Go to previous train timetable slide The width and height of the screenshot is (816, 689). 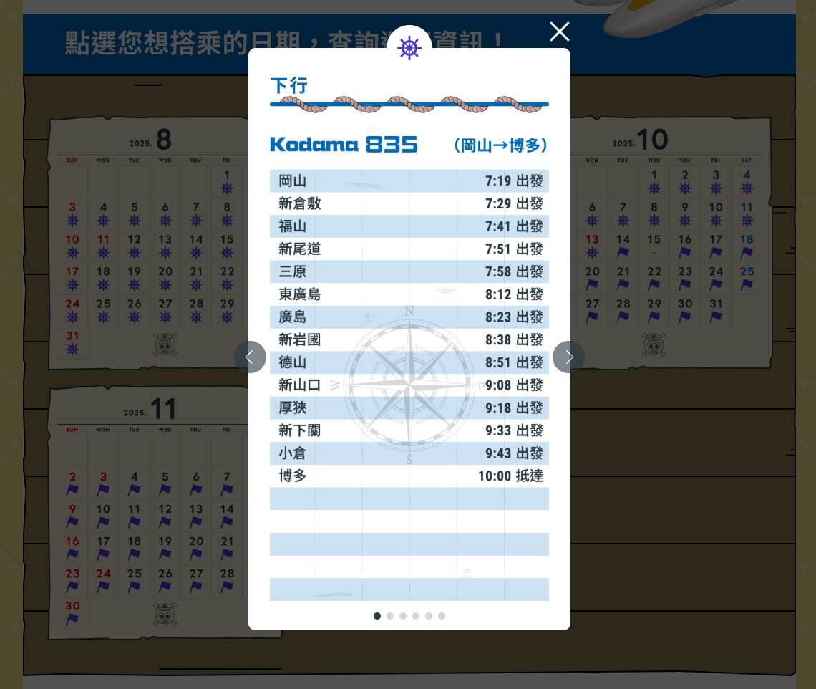250,357
